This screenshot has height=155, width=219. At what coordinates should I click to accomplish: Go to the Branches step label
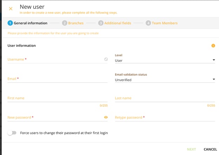tap(76, 23)
